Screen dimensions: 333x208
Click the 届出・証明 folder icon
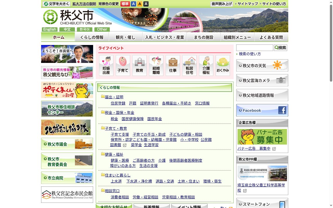[x=103, y=97]
